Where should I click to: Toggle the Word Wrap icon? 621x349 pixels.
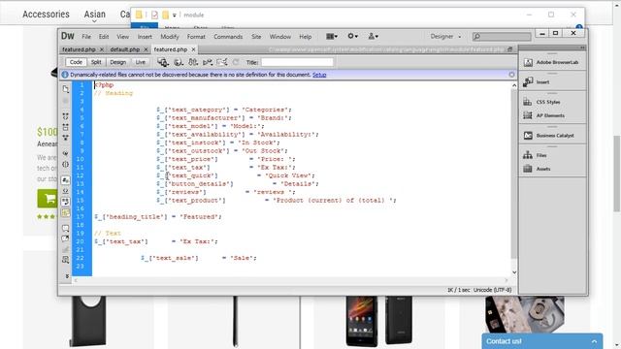pos(66,202)
